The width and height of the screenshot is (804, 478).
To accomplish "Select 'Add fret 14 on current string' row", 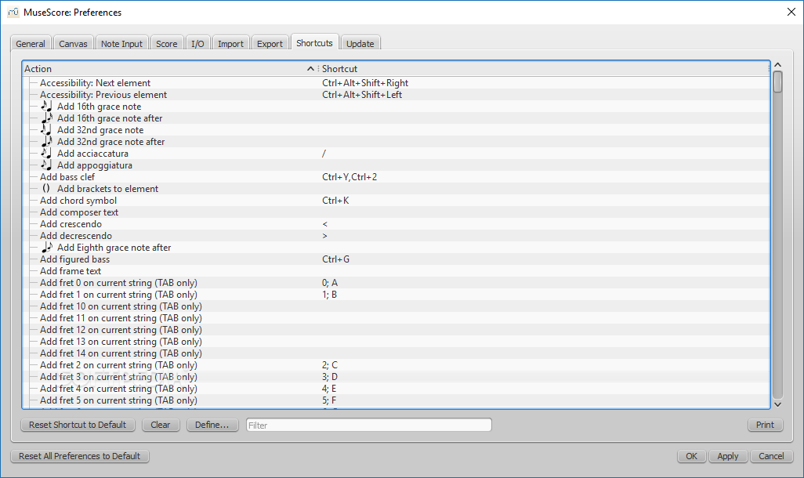I will point(396,353).
